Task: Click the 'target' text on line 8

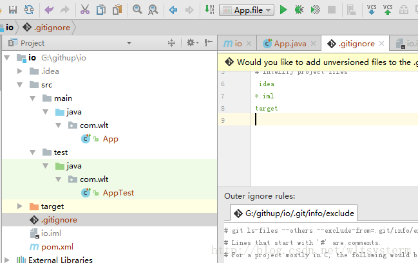Action: click(x=266, y=108)
